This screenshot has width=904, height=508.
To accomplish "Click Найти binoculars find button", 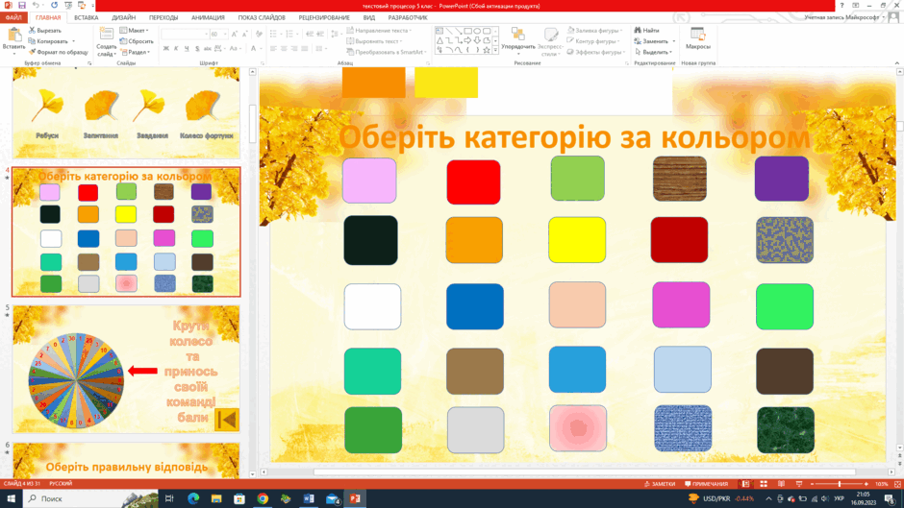I will pos(646,30).
